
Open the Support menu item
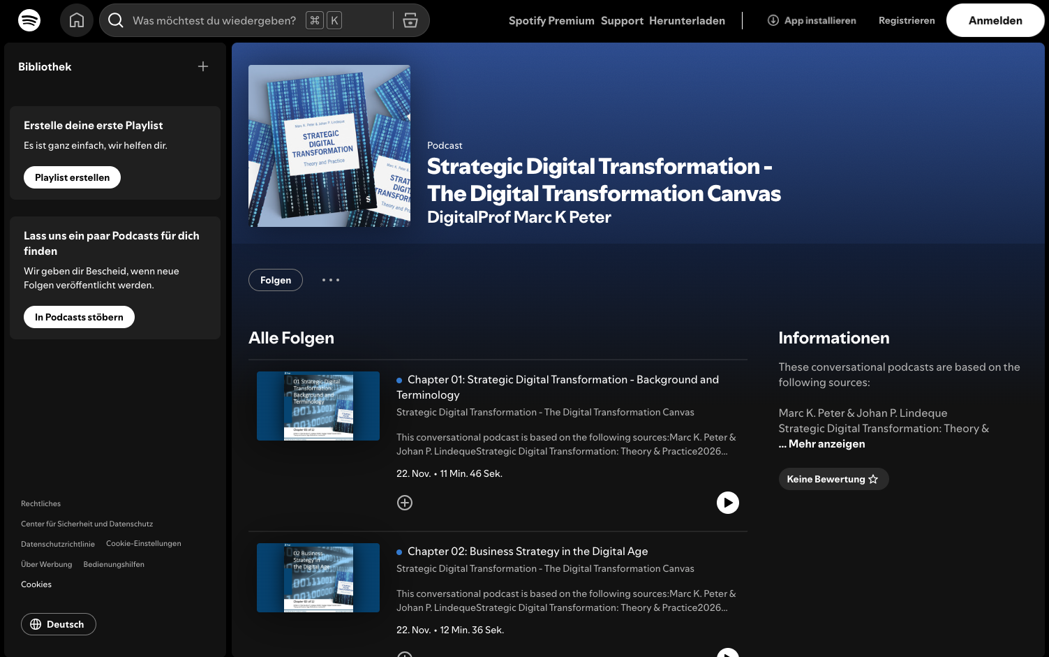622,20
